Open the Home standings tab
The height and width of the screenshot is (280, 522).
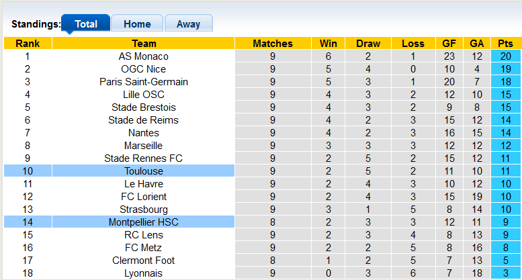point(137,24)
